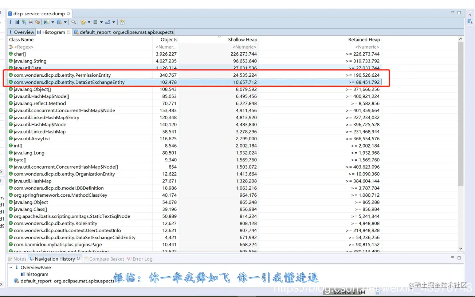Open the default_report suspects tab
The height and width of the screenshot is (297, 475).
pos(124,32)
